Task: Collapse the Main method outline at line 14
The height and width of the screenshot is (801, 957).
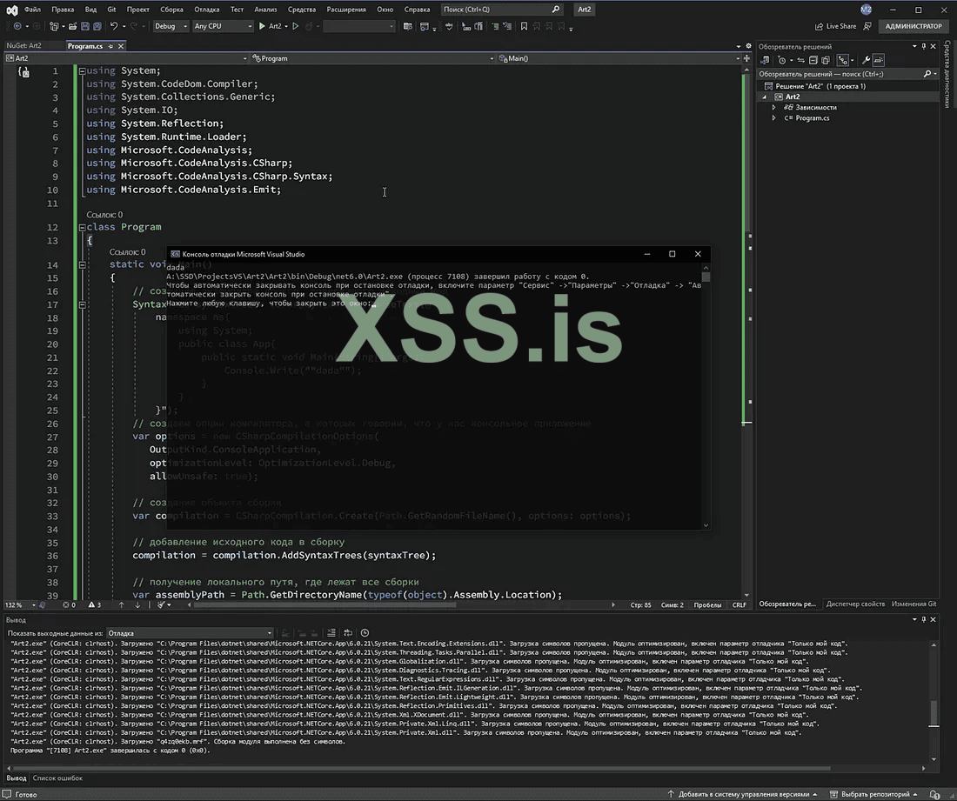Action: click(x=82, y=264)
